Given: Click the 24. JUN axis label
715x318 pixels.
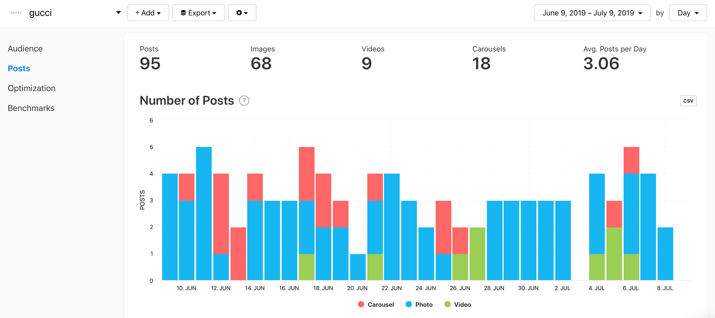Looking at the screenshot, I should point(426,288).
